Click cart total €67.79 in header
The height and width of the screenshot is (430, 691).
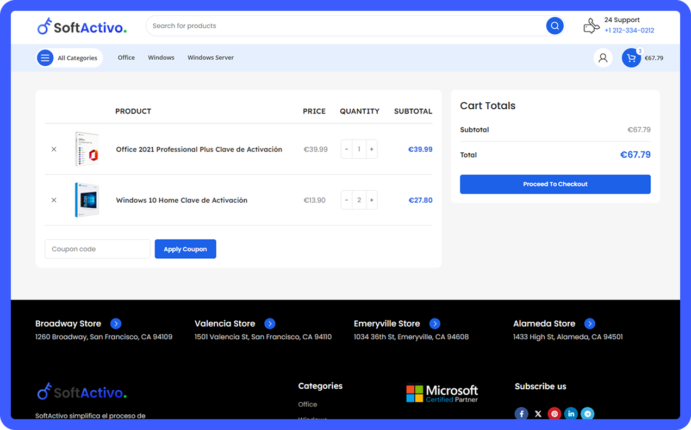(x=654, y=58)
